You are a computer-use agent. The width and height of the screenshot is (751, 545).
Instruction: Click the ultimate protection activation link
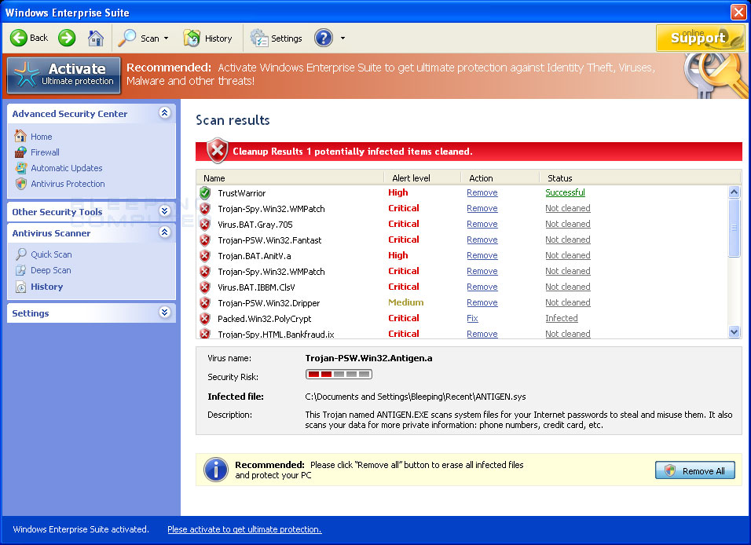click(244, 529)
